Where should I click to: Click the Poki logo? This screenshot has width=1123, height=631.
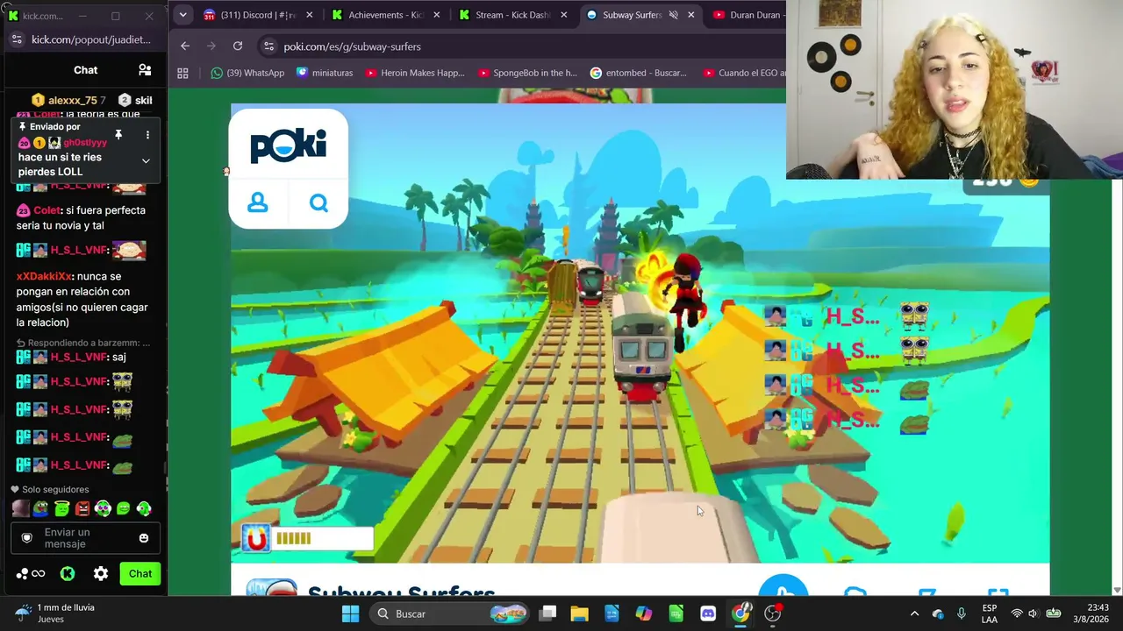(x=288, y=145)
